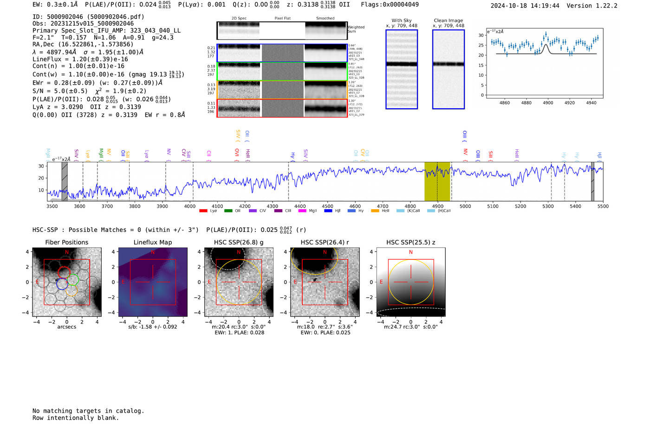Click the orange fiber circle in Fiber Positions

[71, 291]
